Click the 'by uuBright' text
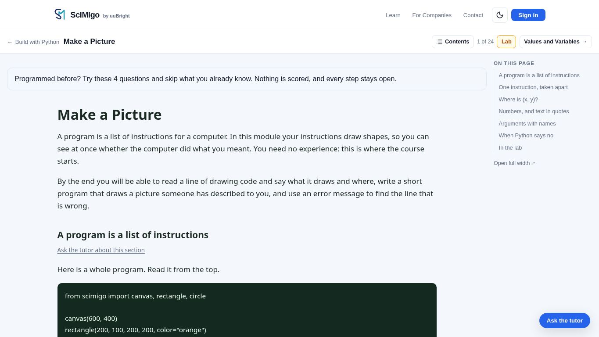The width and height of the screenshot is (599, 337). point(116,16)
